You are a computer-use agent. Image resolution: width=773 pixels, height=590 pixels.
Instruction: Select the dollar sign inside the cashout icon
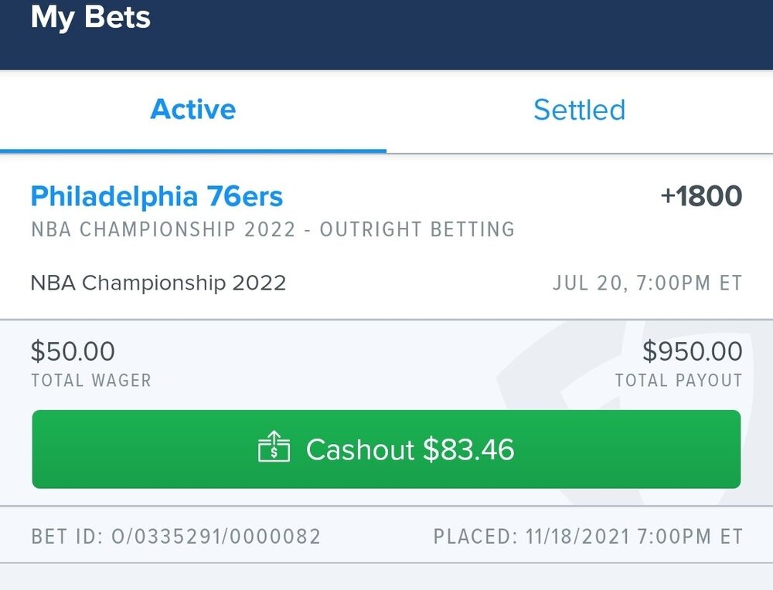[x=276, y=453]
